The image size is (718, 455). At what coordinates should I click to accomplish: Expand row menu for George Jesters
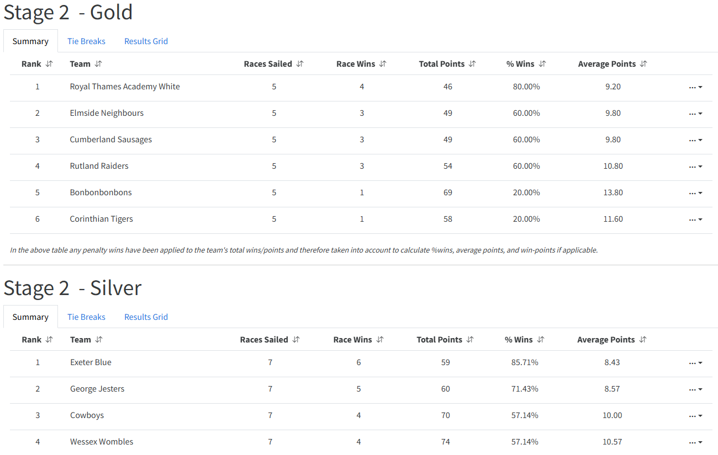tap(695, 389)
